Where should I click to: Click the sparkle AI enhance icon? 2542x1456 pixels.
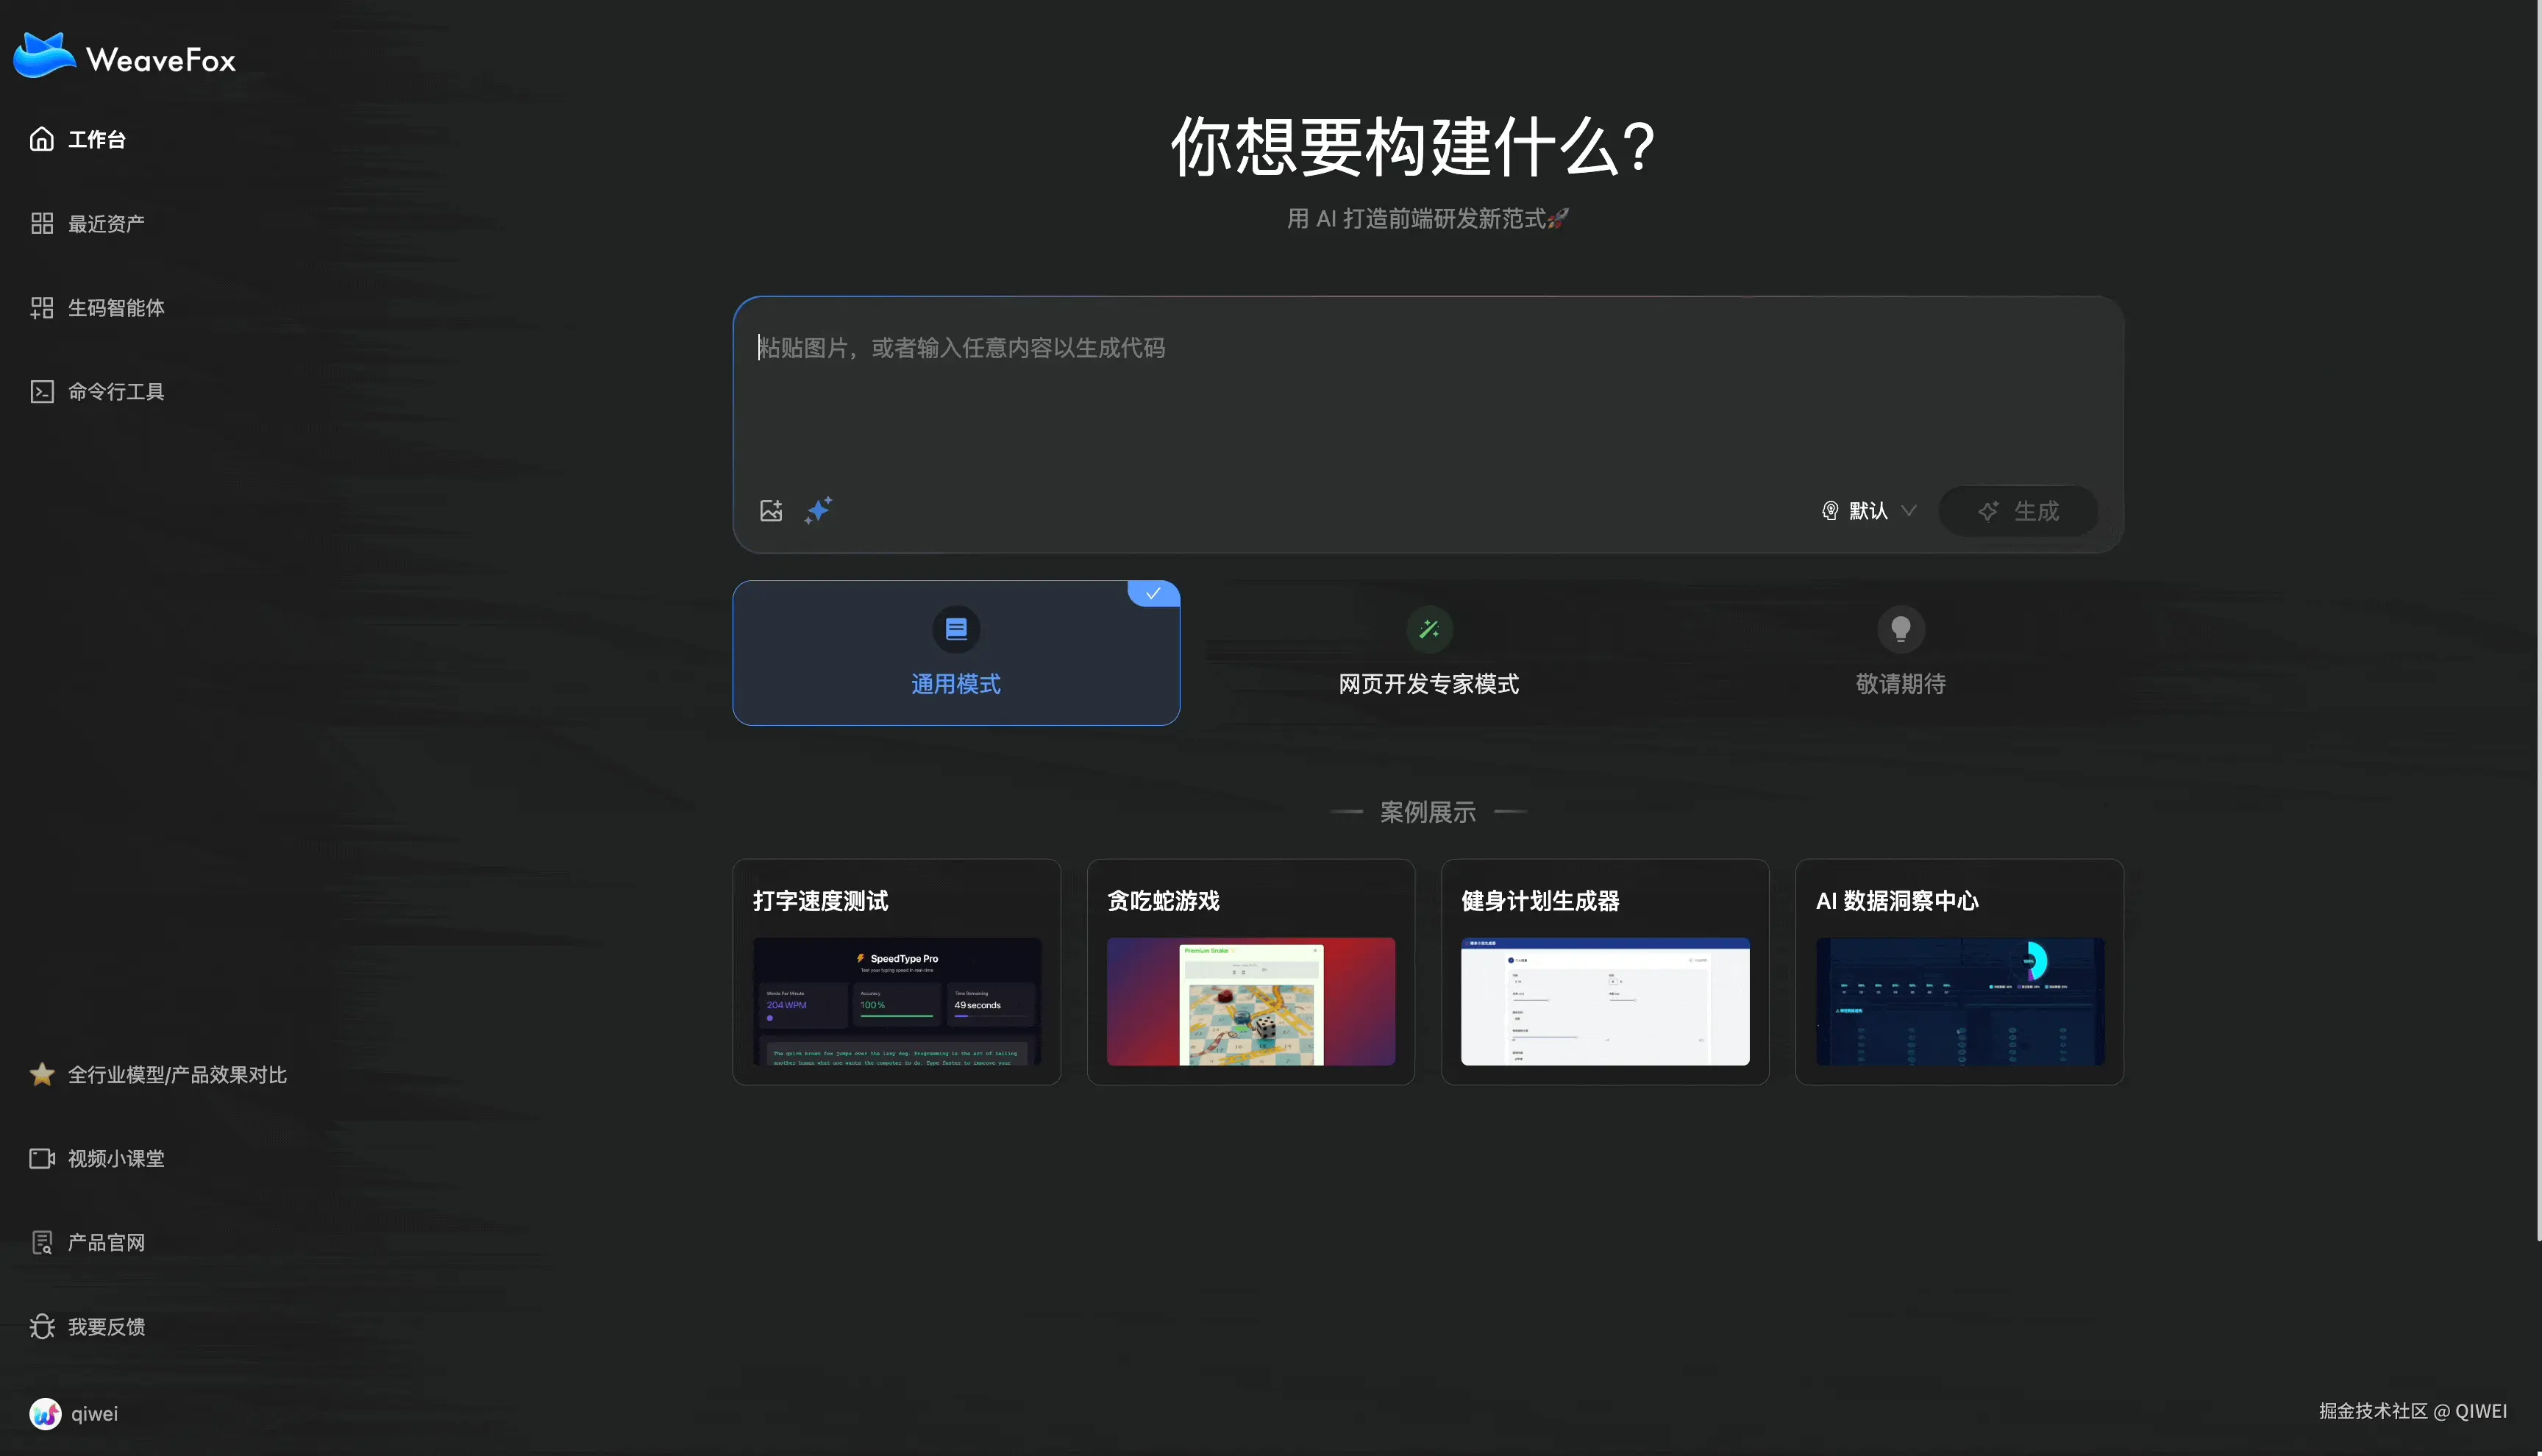(x=819, y=510)
